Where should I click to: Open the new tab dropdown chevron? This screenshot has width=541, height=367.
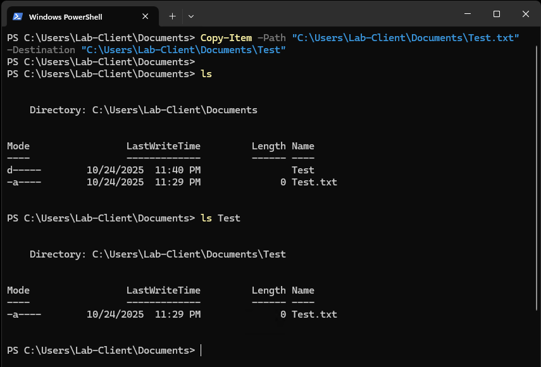point(190,16)
